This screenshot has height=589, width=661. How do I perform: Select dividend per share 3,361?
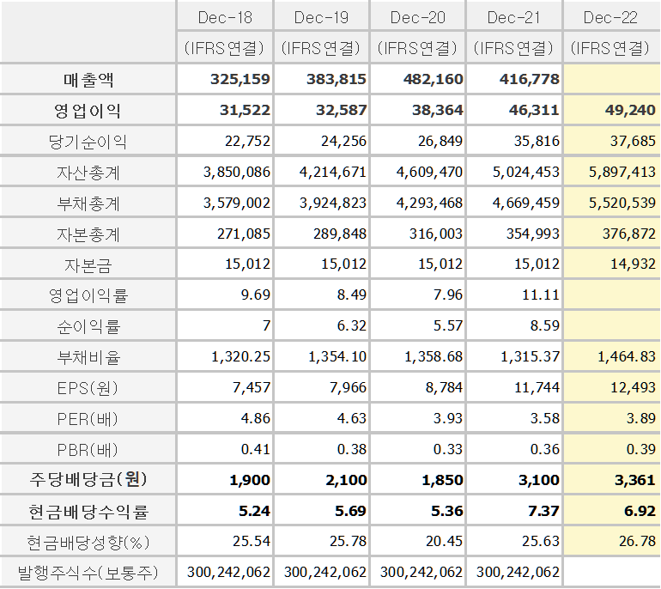pos(635,480)
